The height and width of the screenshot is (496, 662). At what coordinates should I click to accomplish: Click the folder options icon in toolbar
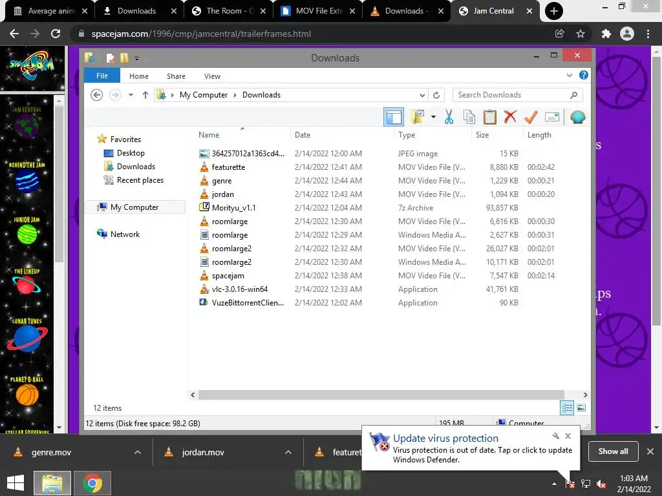pyautogui.click(x=418, y=117)
